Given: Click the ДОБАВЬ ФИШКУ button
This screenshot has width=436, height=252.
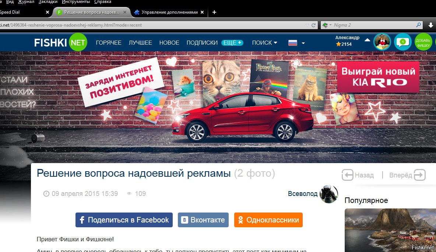Looking at the screenshot, I should tap(423, 42).
